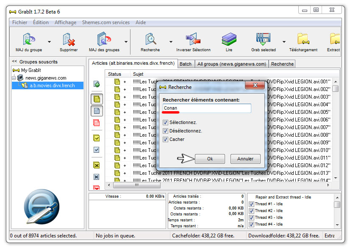Open the Shemes.com services menu
The width and height of the screenshot is (350, 248).
[x=106, y=22]
